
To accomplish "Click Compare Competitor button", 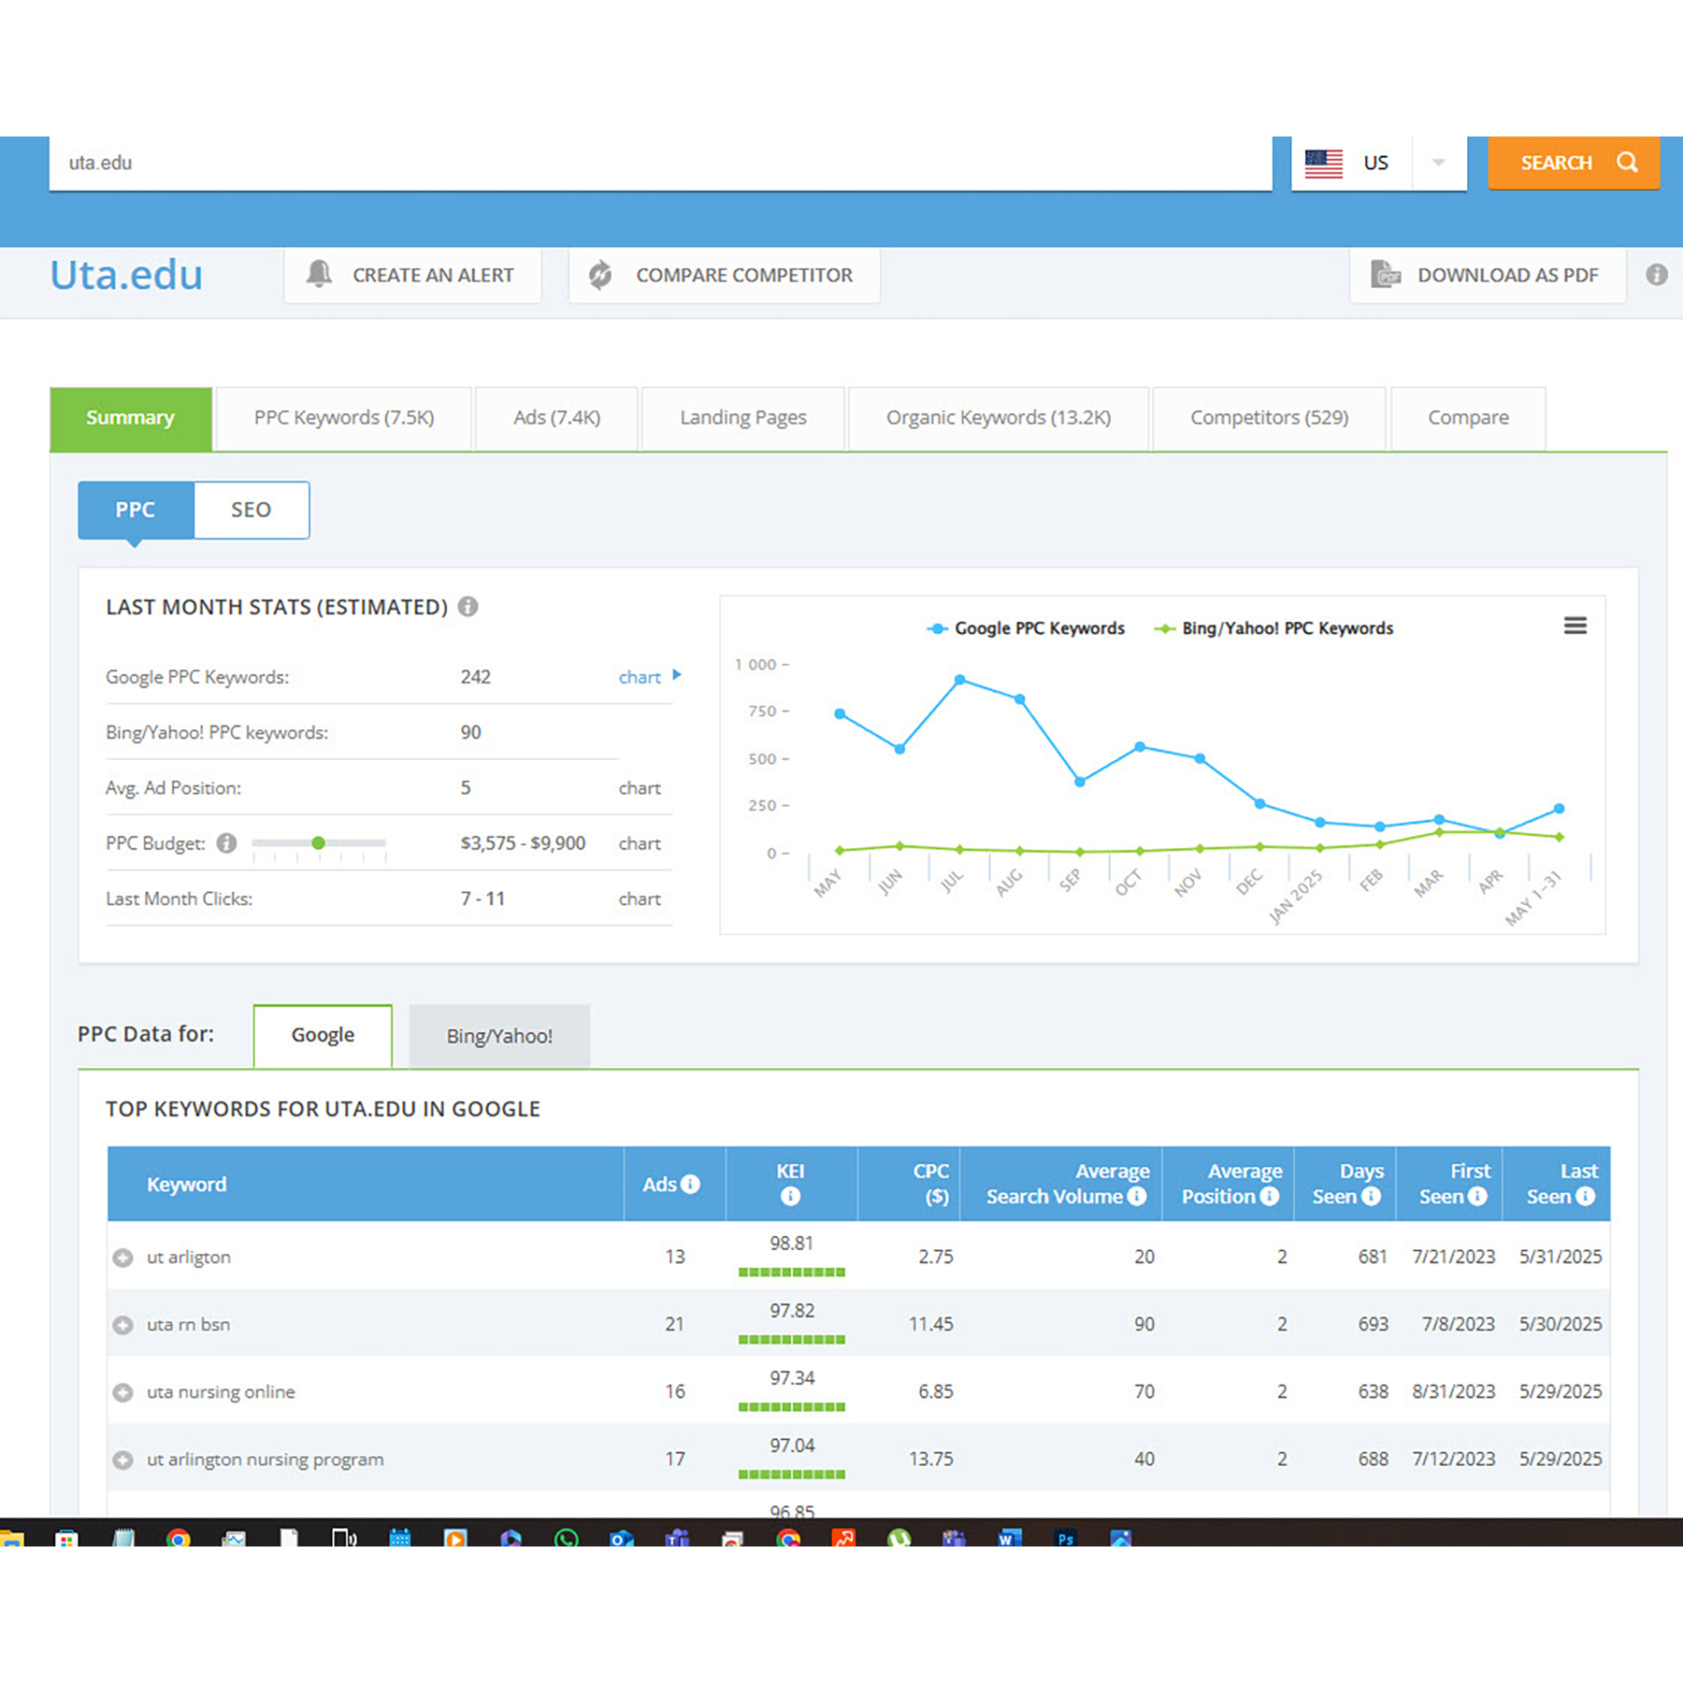I will click(x=724, y=275).
